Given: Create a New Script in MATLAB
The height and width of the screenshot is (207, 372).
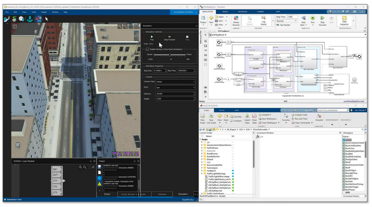Looking at the screenshot, I should 202,119.
